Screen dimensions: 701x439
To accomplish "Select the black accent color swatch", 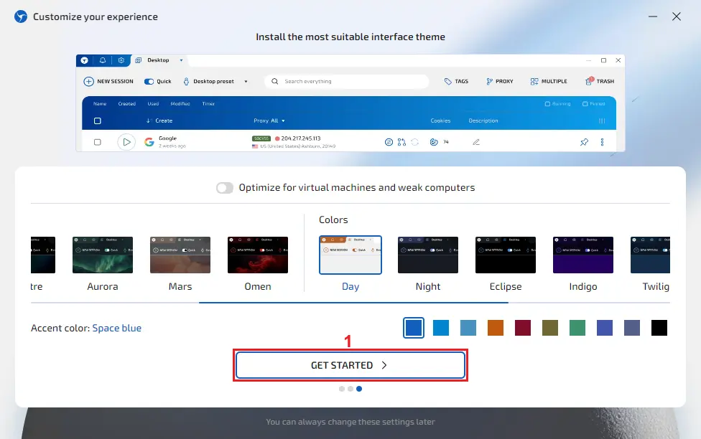I will (659, 328).
